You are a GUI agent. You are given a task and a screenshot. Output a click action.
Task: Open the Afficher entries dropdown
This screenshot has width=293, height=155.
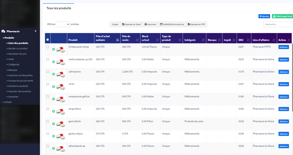[63, 24]
